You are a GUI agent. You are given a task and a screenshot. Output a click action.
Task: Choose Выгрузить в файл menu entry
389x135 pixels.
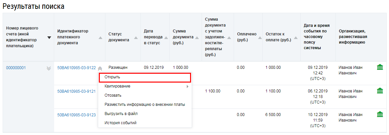click(121, 114)
